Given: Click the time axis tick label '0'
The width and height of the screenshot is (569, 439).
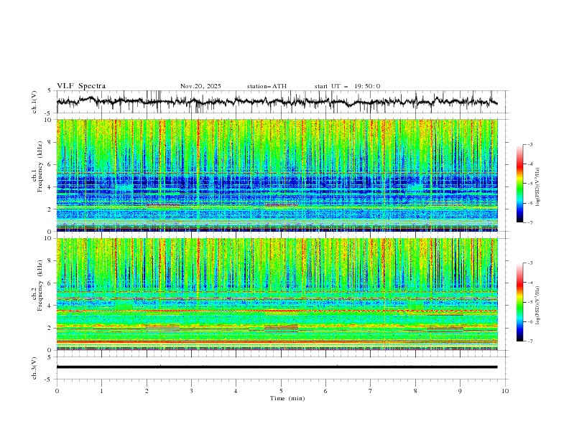Looking at the screenshot, I should pyautogui.click(x=57, y=391).
